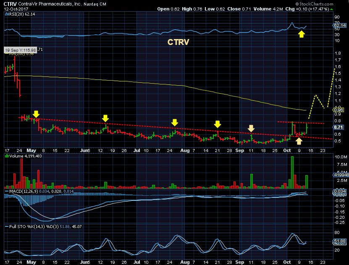Click the green up-triangle beside the Chg value

click(332, 9)
